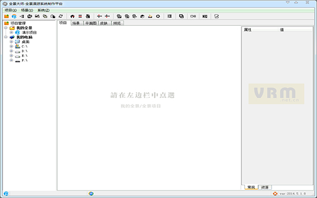This screenshot has width=317, height=198.
Task: Select the 我的电脑 tree item
Action: pyautogui.click(x=24, y=37)
